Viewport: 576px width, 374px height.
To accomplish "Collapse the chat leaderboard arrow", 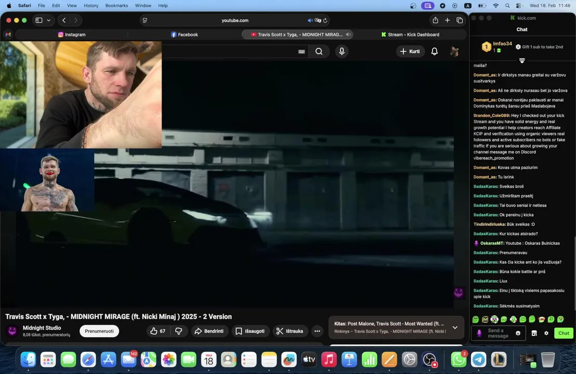I will [x=522, y=61].
